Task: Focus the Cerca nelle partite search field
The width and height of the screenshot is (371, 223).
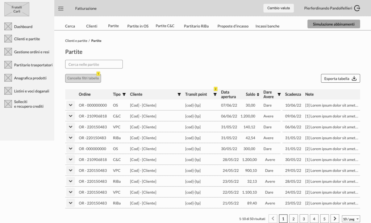Action: click(94, 64)
